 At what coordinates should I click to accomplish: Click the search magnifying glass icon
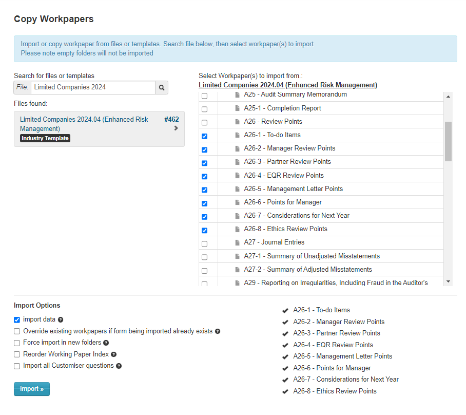pos(162,87)
